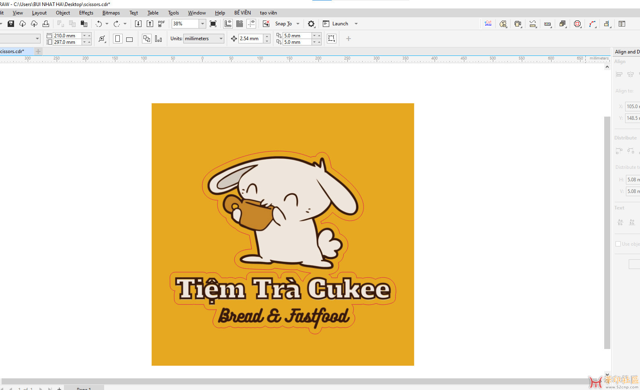Click the vertical scrollbar thumb
Screen dimensions: 640x390
point(607,233)
